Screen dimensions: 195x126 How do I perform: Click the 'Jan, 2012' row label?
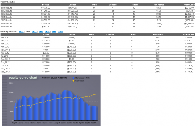tap(5, 38)
